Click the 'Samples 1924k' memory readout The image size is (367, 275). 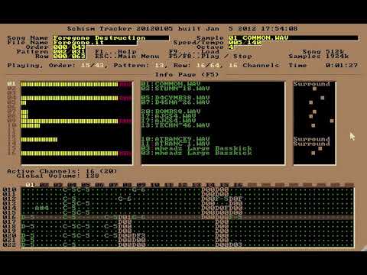pyautogui.click(x=319, y=57)
